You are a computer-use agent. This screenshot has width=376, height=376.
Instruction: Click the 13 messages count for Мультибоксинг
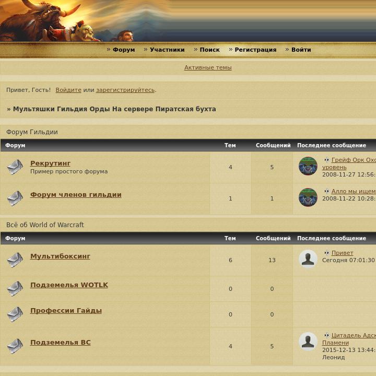272,260
